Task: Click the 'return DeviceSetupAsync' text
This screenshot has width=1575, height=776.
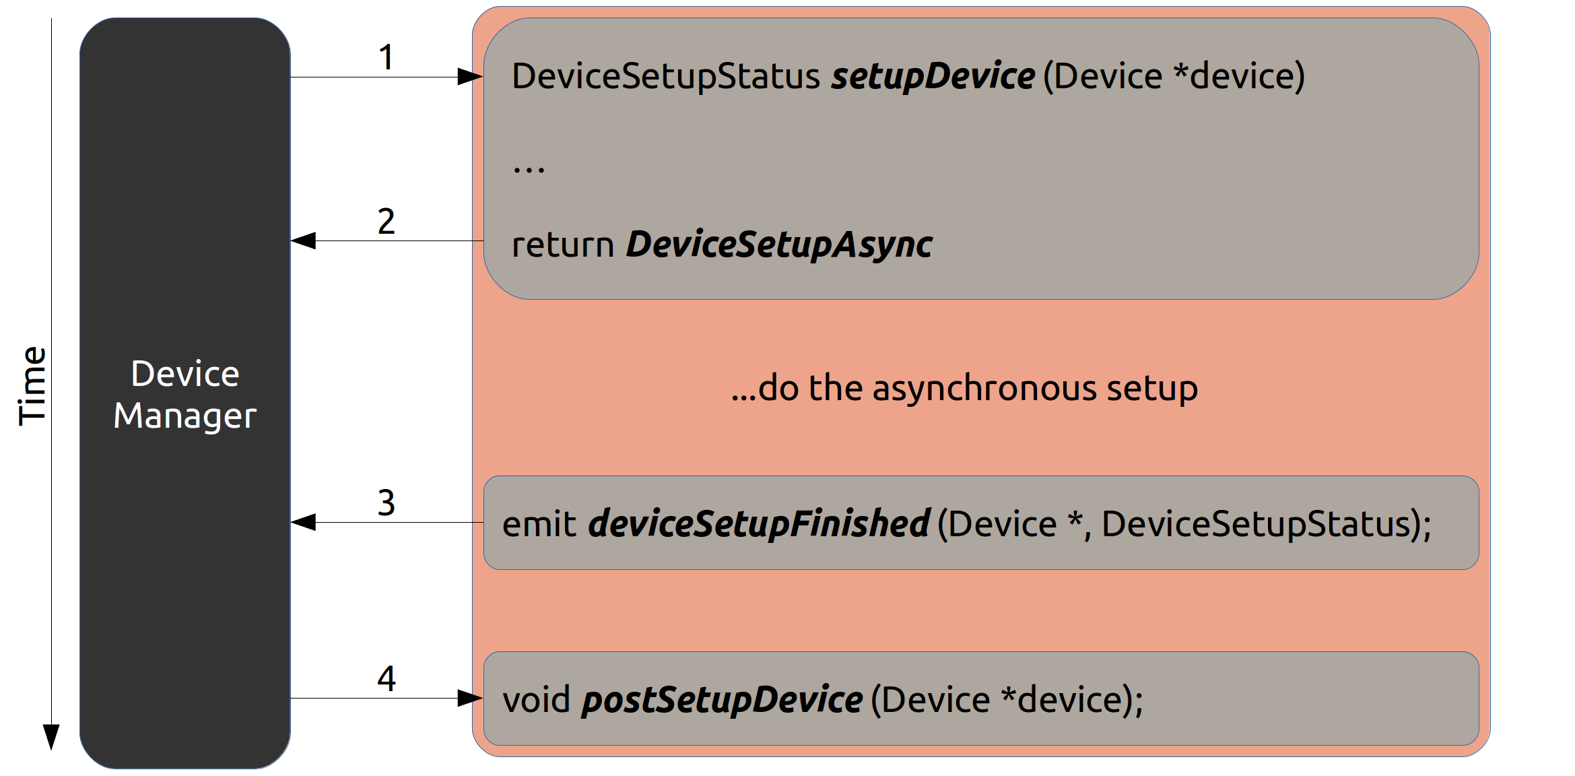Action: click(x=722, y=245)
